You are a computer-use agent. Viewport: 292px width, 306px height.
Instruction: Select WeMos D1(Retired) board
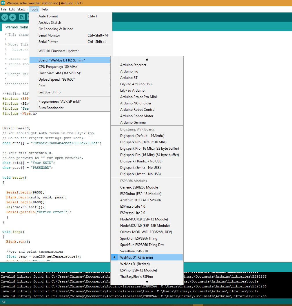click(x=147, y=264)
